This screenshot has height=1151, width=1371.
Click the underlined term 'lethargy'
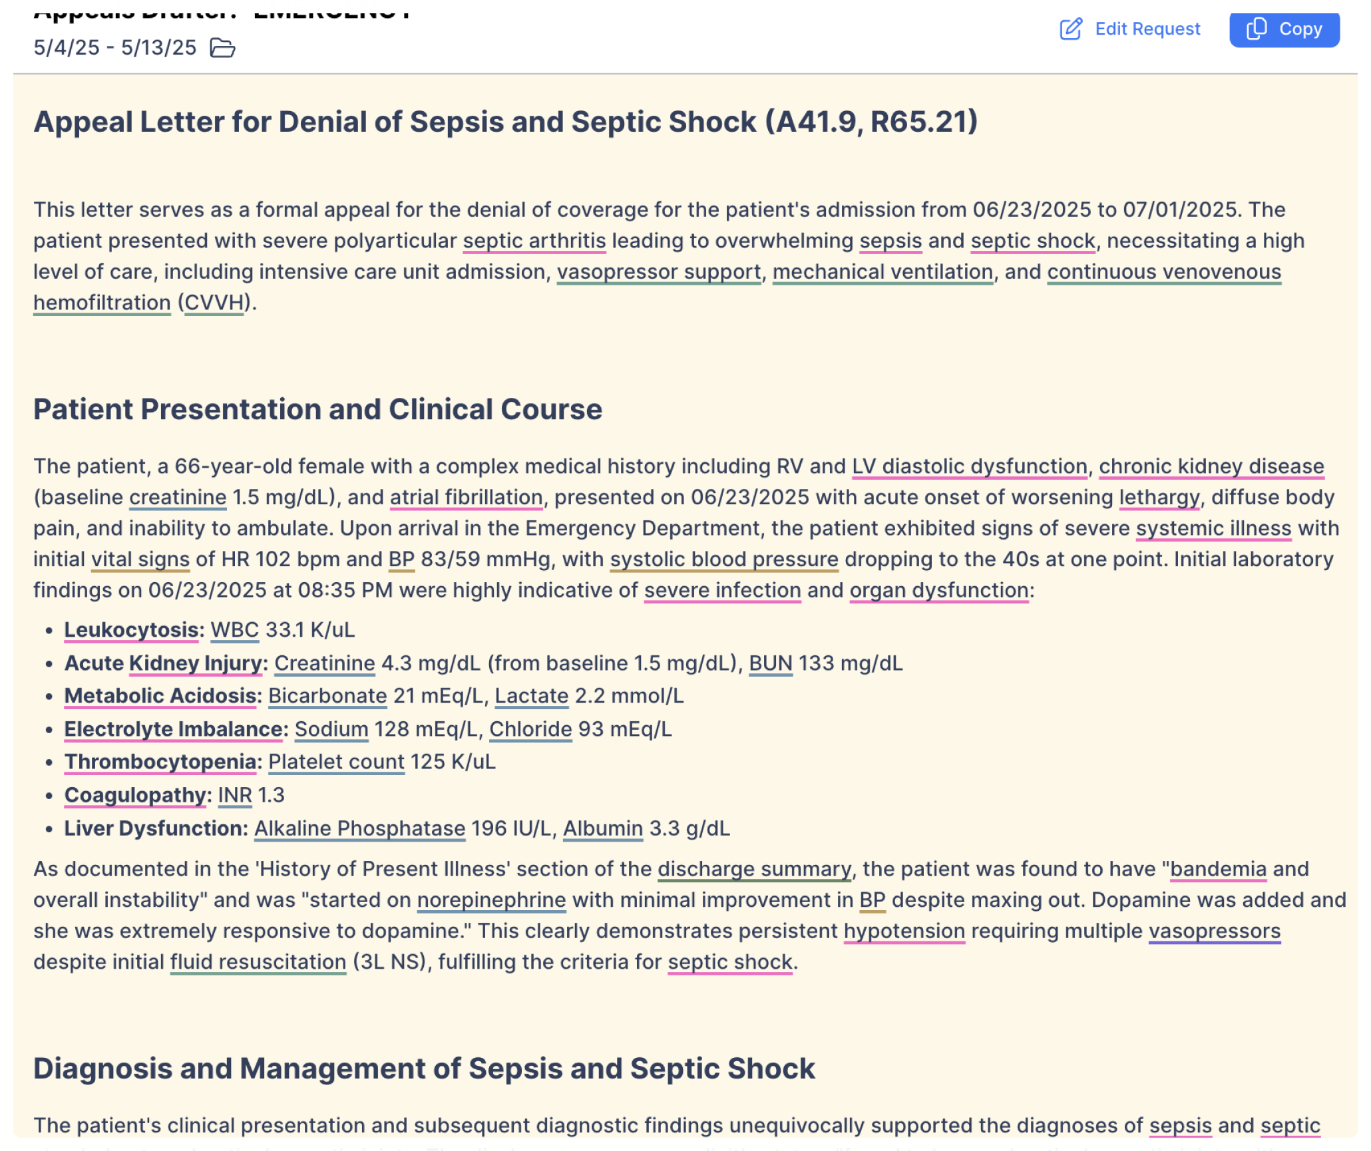(x=1159, y=498)
